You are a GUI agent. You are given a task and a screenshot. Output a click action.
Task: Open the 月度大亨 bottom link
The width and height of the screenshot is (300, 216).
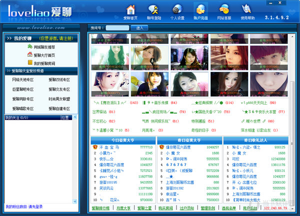[x=123, y=208]
